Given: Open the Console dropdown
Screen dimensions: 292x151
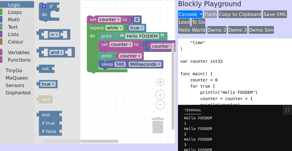Looking at the screenshot, I should (x=190, y=14).
